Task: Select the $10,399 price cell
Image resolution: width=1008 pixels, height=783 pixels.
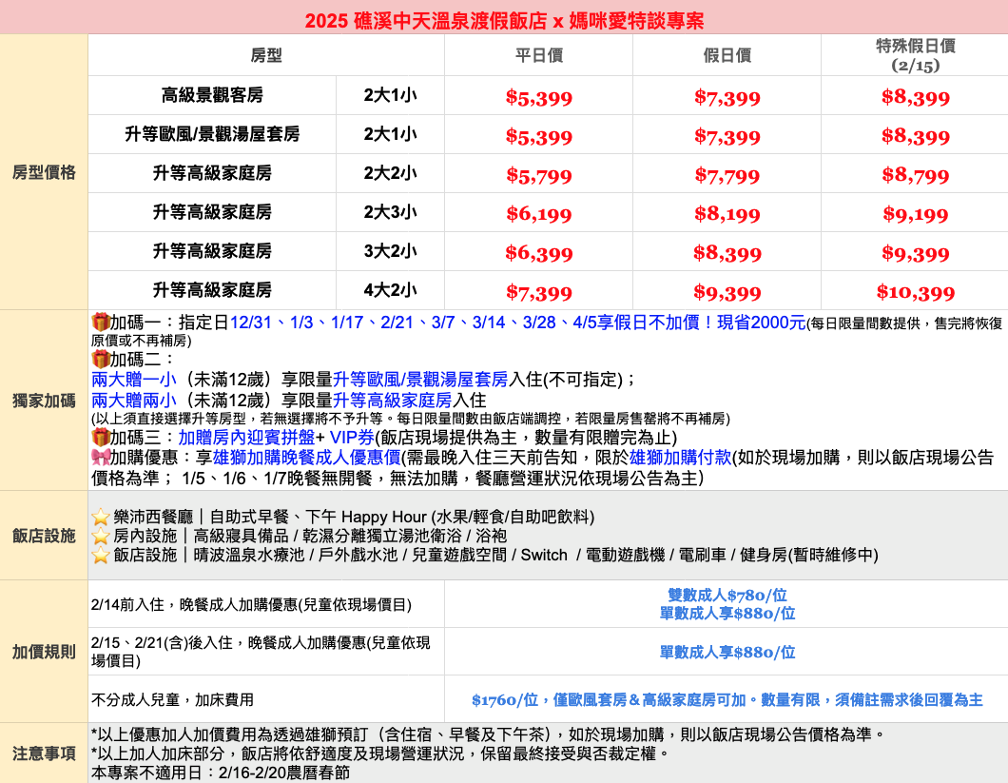Action: tap(915, 292)
